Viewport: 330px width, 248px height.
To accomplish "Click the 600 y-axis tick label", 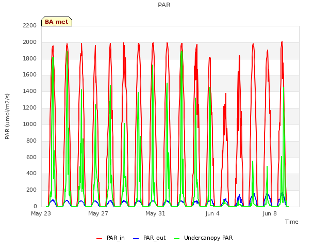I will pyautogui.click(x=31, y=157).
